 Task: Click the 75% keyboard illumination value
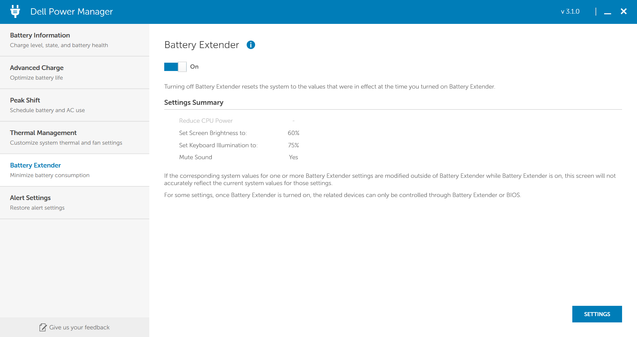294,145
